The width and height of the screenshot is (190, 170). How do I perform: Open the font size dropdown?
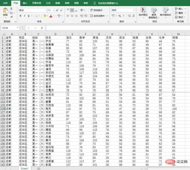click(x=54, y=10)
